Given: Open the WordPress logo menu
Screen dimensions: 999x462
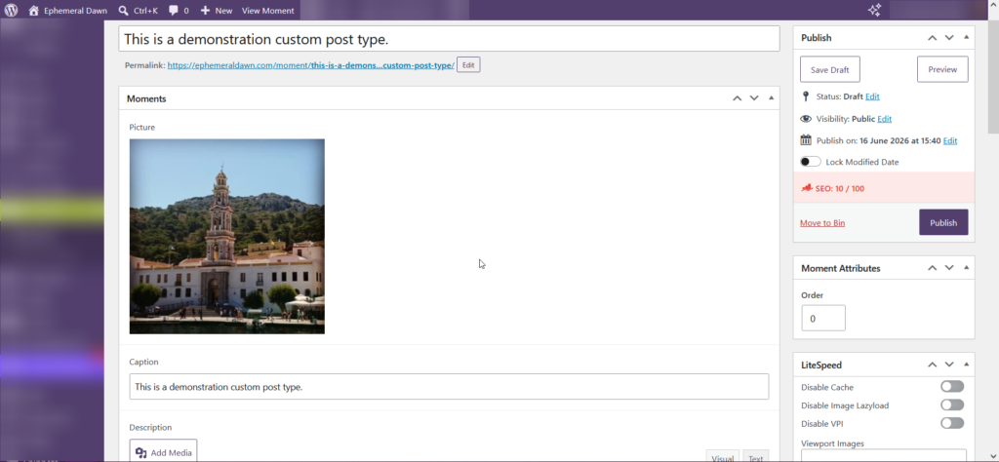Looking at the screenshot, I should click(x=11, y=10).
